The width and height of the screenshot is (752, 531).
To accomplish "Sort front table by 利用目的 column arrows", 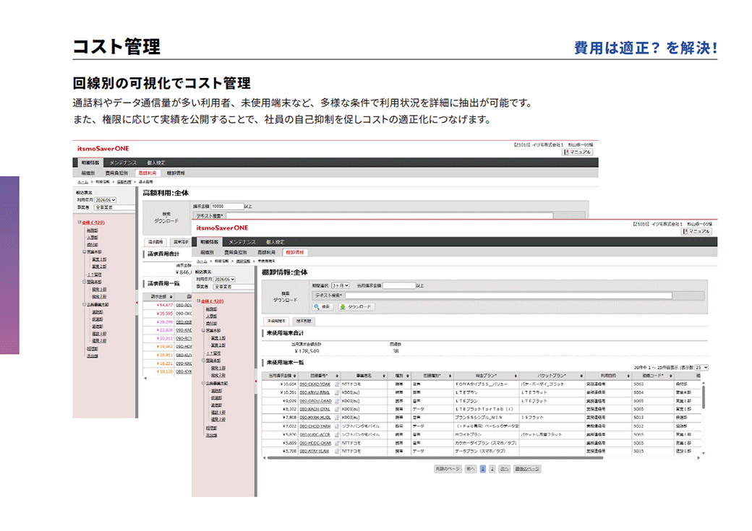I will 628,376.
